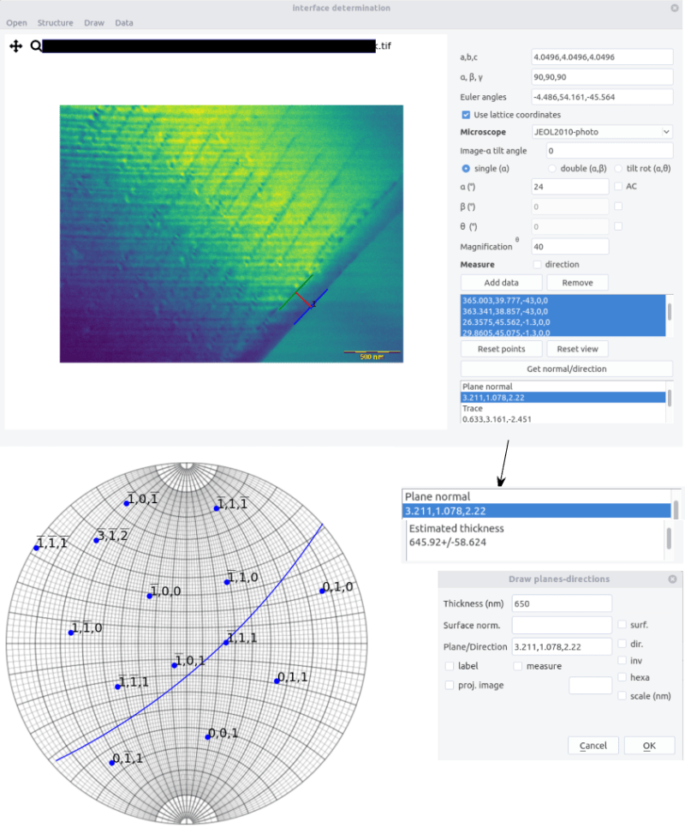The width and height of the screenshot is (685, 828).
Task: Select the single (α) radio button
Action: [466, 169]
